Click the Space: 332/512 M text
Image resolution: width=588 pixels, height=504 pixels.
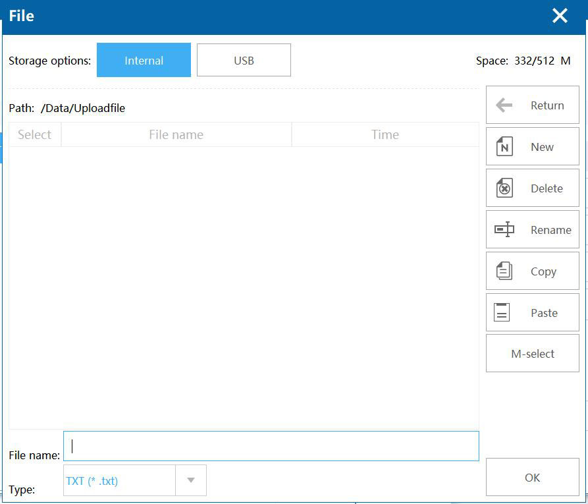[x=523, y=61]
